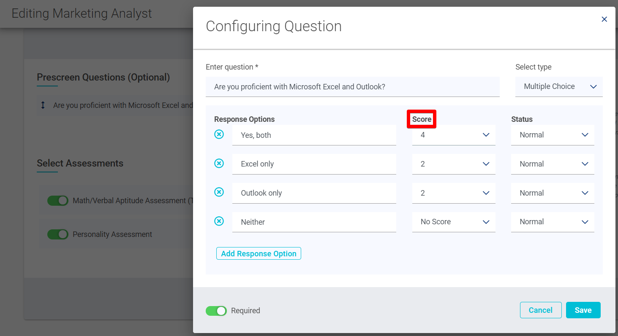Click the Save button
Screen dimensions: 618x336
(x=583, y=310)
